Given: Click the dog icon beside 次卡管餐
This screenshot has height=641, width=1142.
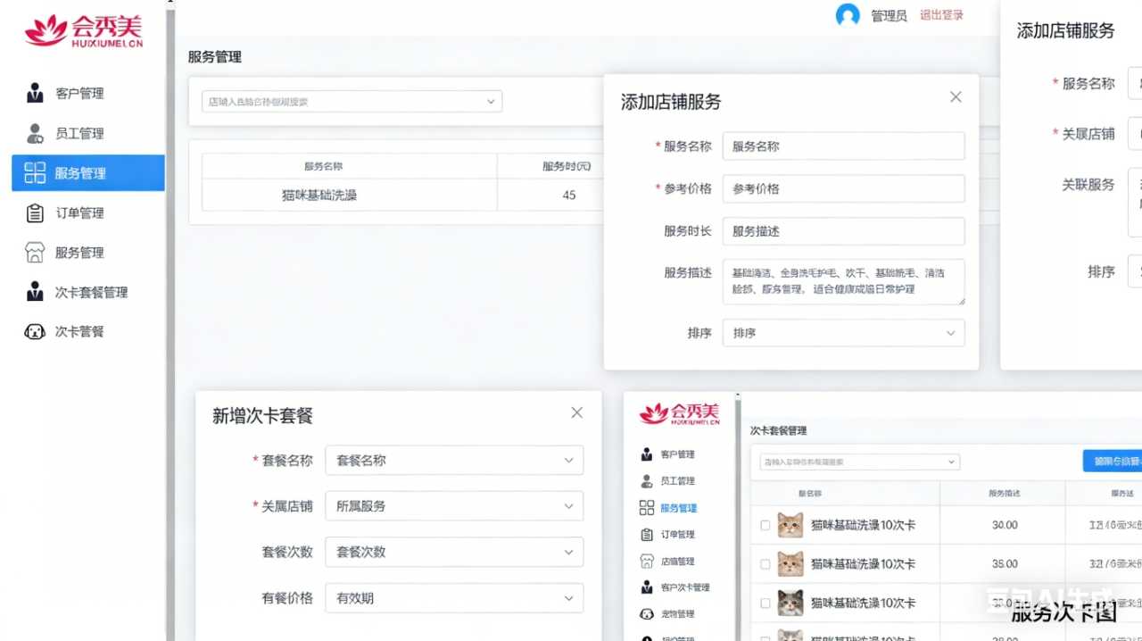Looking at the screenshot, I should 35,332.
